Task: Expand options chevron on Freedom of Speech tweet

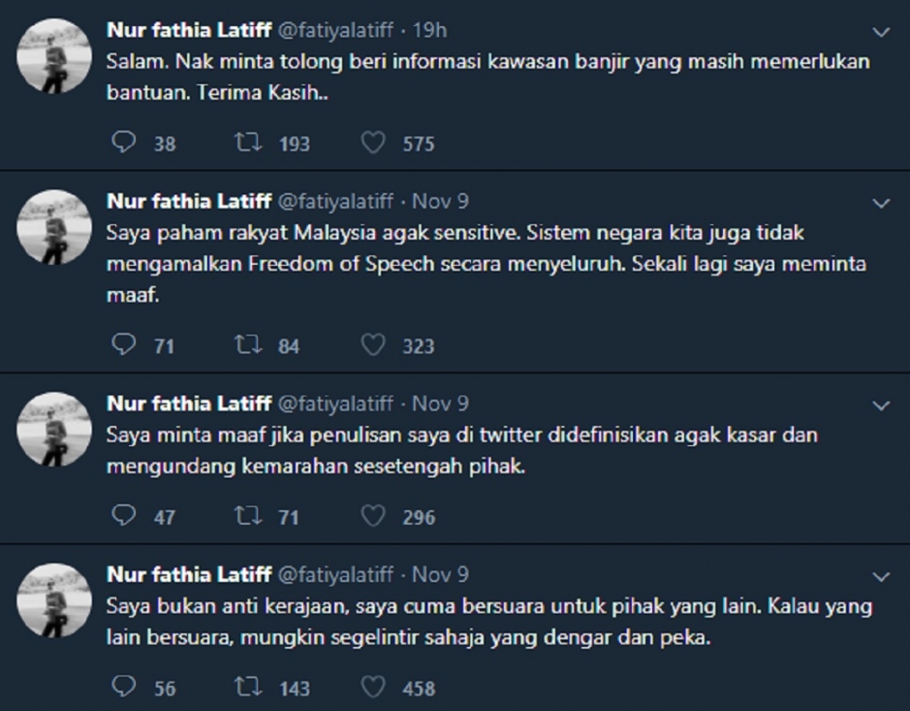Action: coord(881,204)
